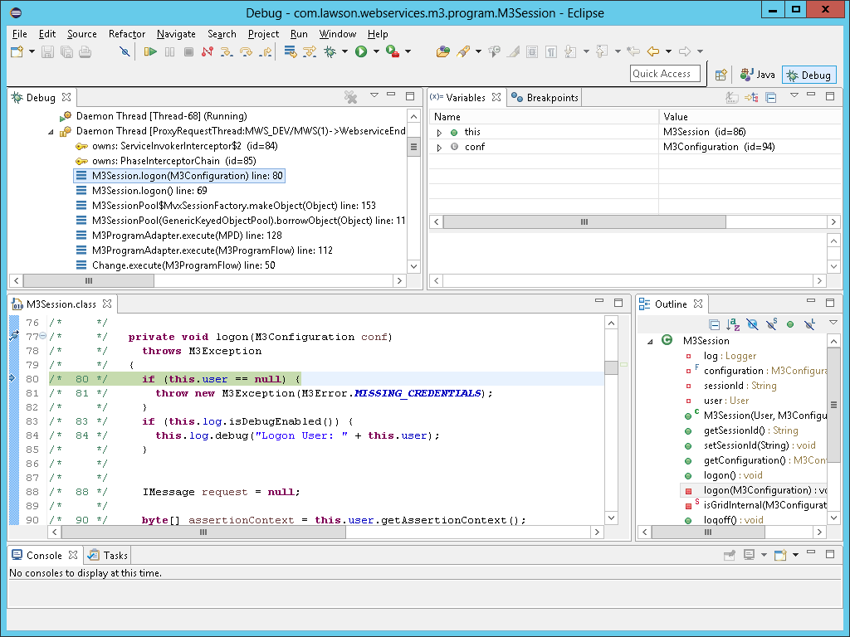Click the Disconnect icon in toolbar
850x637 pixels.
point(207,51)
